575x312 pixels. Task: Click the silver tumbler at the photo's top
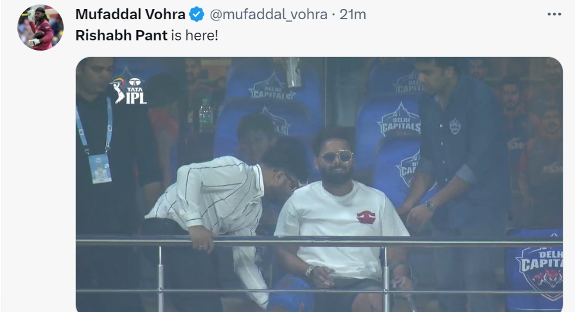click(294, 73)
